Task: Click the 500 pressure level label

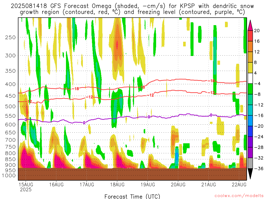Action: pyautogui.click(x=10, y=106)
